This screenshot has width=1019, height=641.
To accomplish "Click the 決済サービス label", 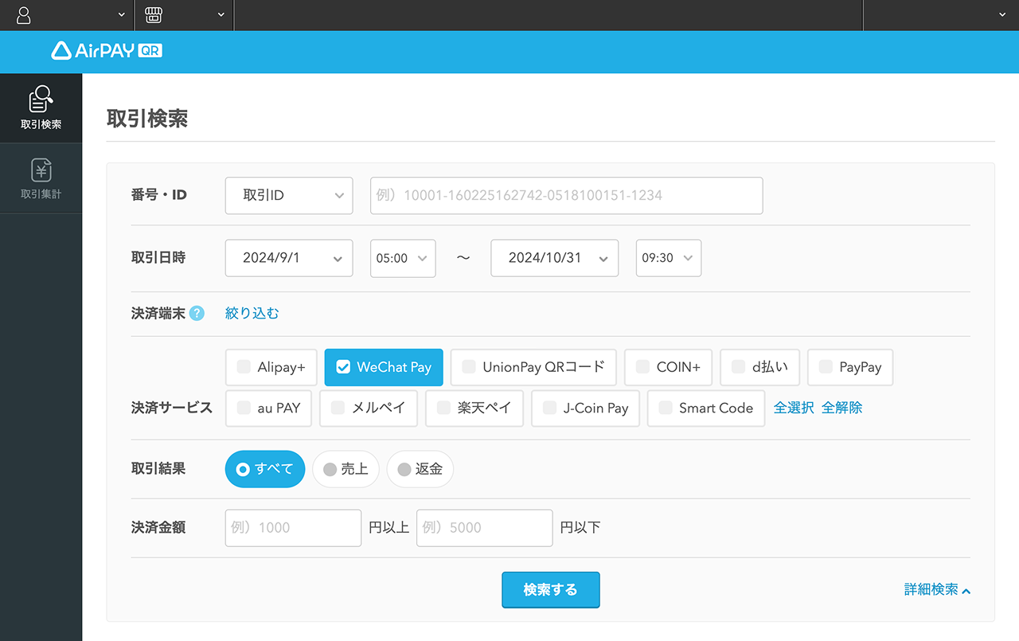I will pyautogui.click(x=172, y=408).
